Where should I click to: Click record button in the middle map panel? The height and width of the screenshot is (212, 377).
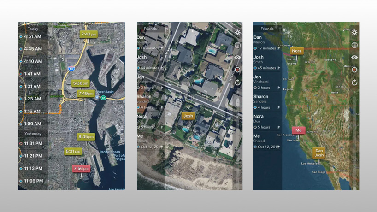tap(237, 70)
